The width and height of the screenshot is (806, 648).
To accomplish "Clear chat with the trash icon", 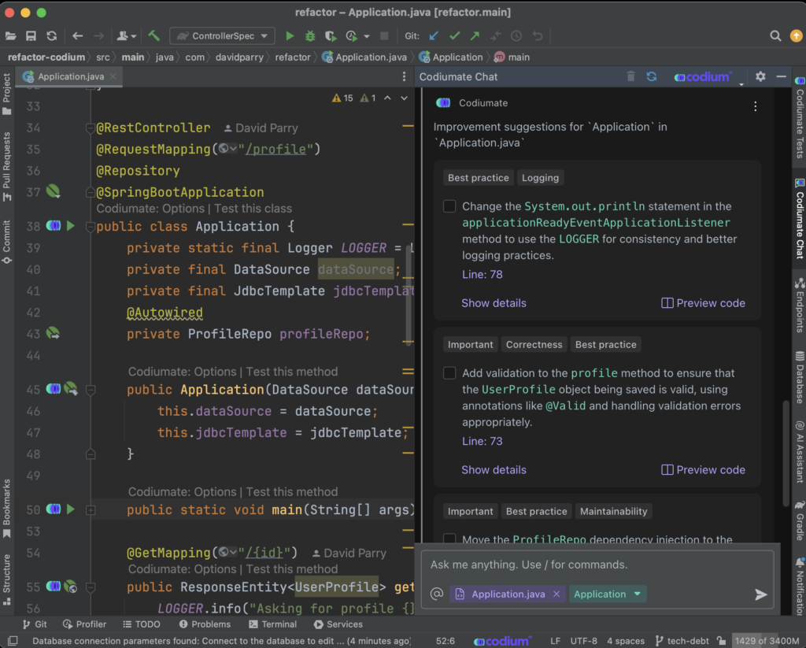I will [x=630, y=77].
